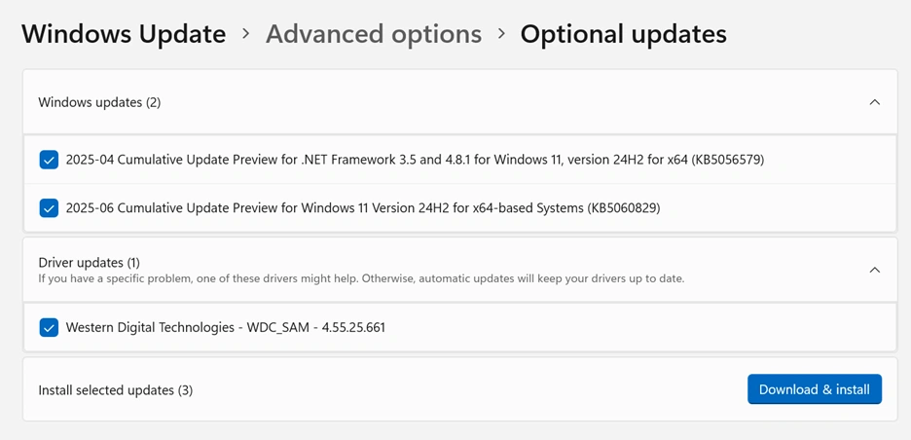Toggle the Western Digital driver checkbox
911x440 pixels.
coord(49,327)
